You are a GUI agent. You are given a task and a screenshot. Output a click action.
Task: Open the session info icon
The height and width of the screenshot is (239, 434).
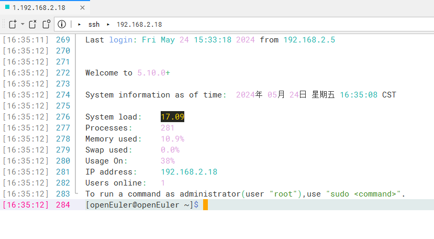[x=62, y=25]
